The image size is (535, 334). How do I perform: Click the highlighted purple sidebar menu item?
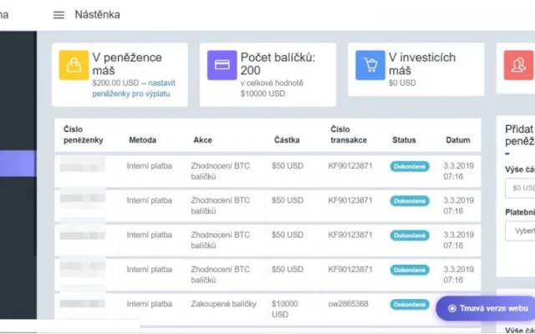pos(18,164)
